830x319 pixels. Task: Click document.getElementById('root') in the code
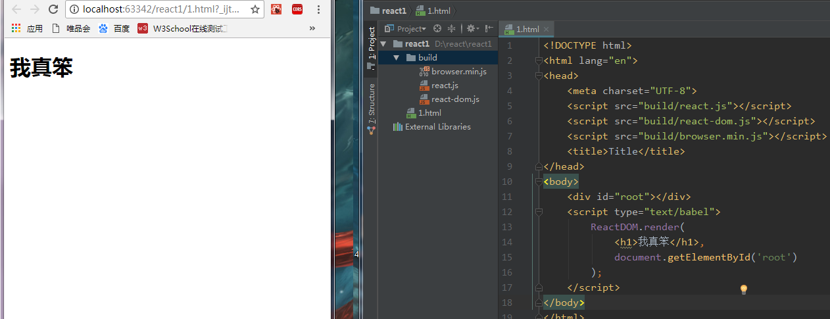pyautogui.click(x=706, y=257)
